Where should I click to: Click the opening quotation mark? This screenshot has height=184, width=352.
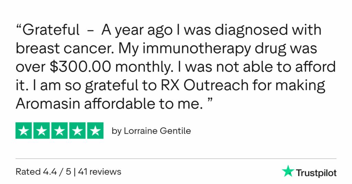click(19, 29)
